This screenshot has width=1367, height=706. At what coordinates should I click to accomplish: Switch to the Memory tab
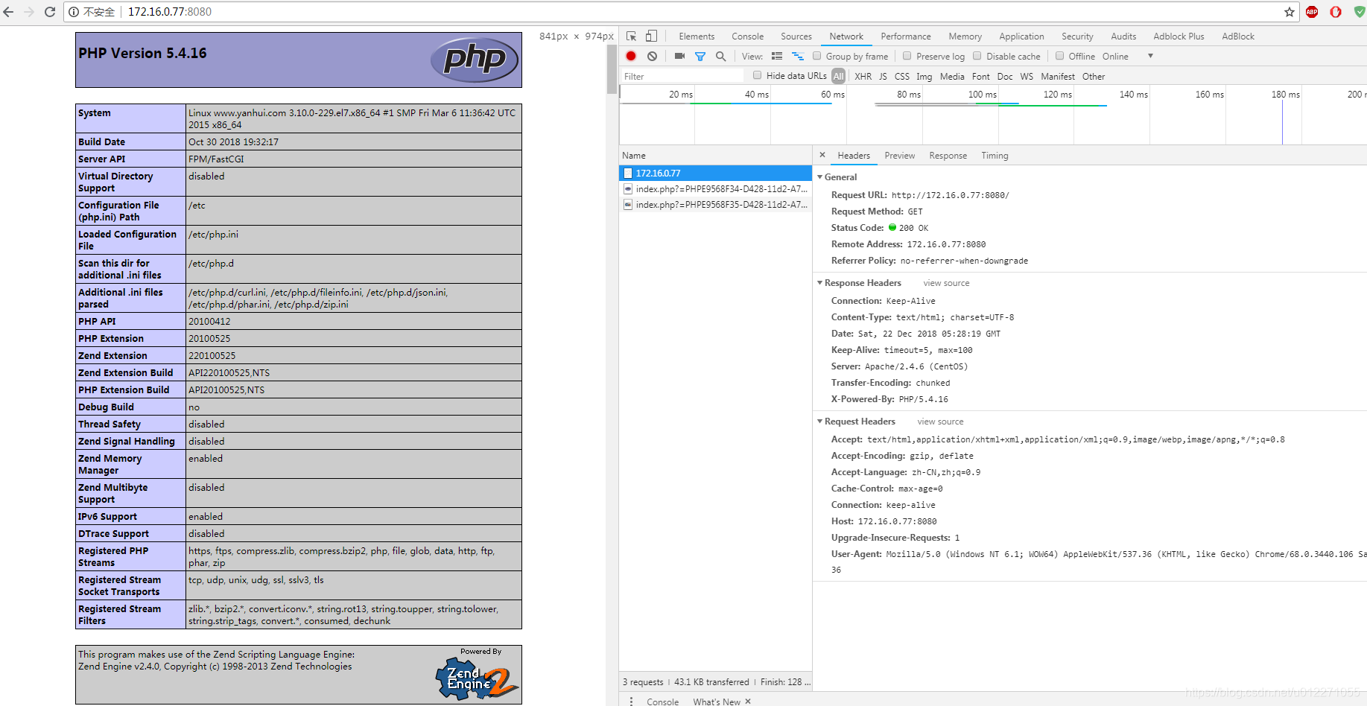click(965, 36)
